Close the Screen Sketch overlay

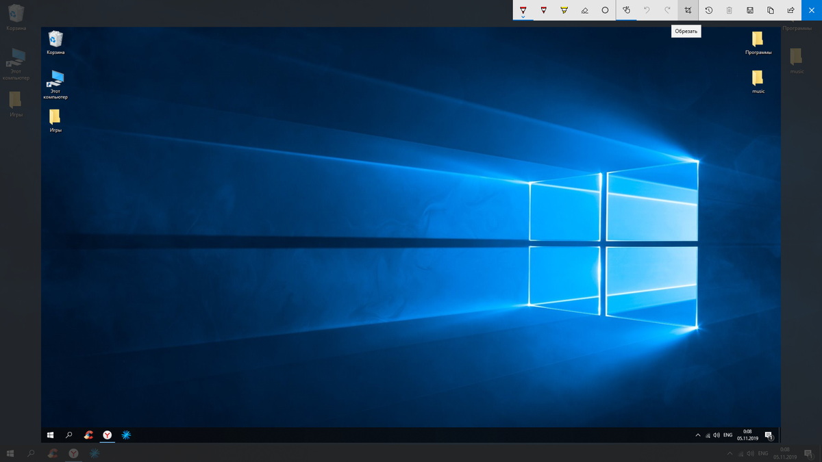click(812, 10)
